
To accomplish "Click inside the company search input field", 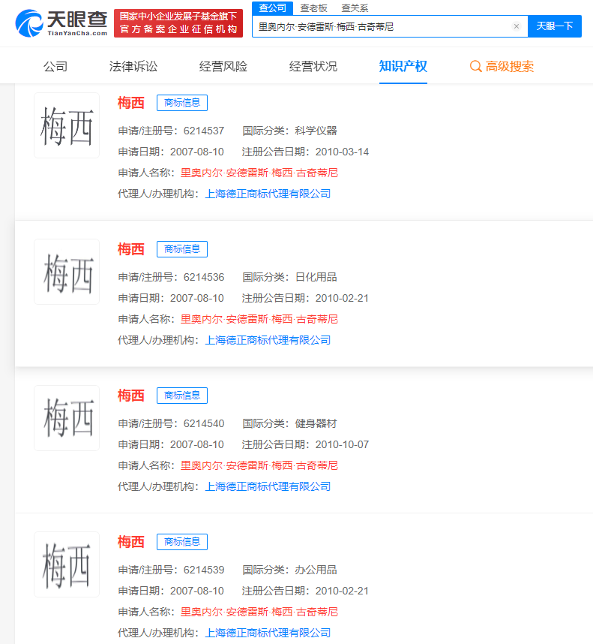I will pos(382,26).
